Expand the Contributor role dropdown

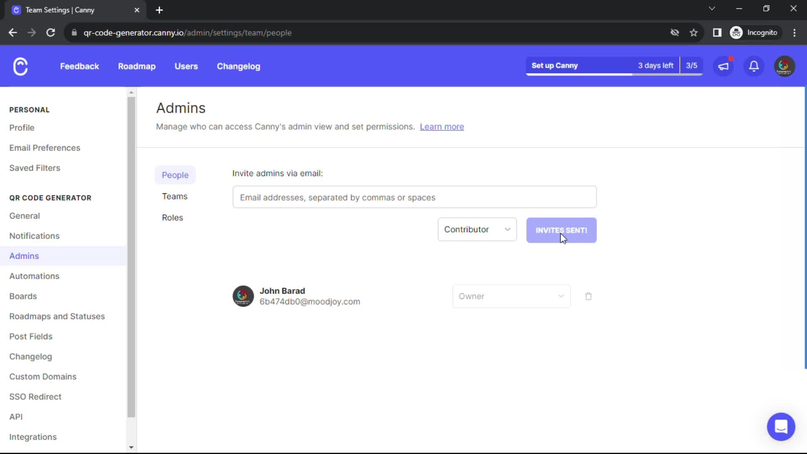coord(477,229)
